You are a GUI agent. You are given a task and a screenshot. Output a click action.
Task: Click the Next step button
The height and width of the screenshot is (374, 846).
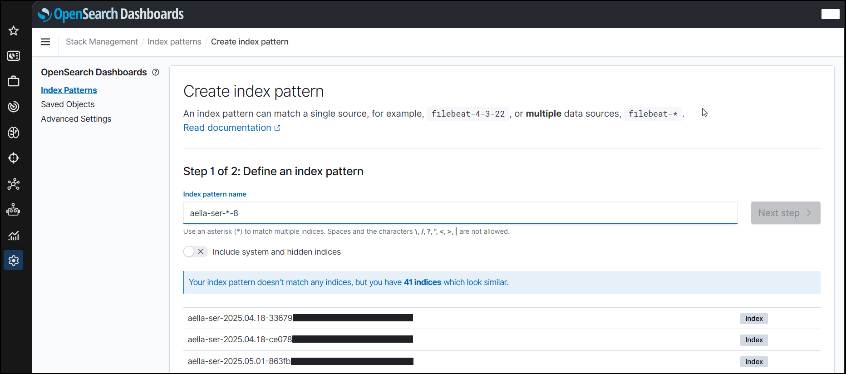pyautogui.click(x=785, y=213)
